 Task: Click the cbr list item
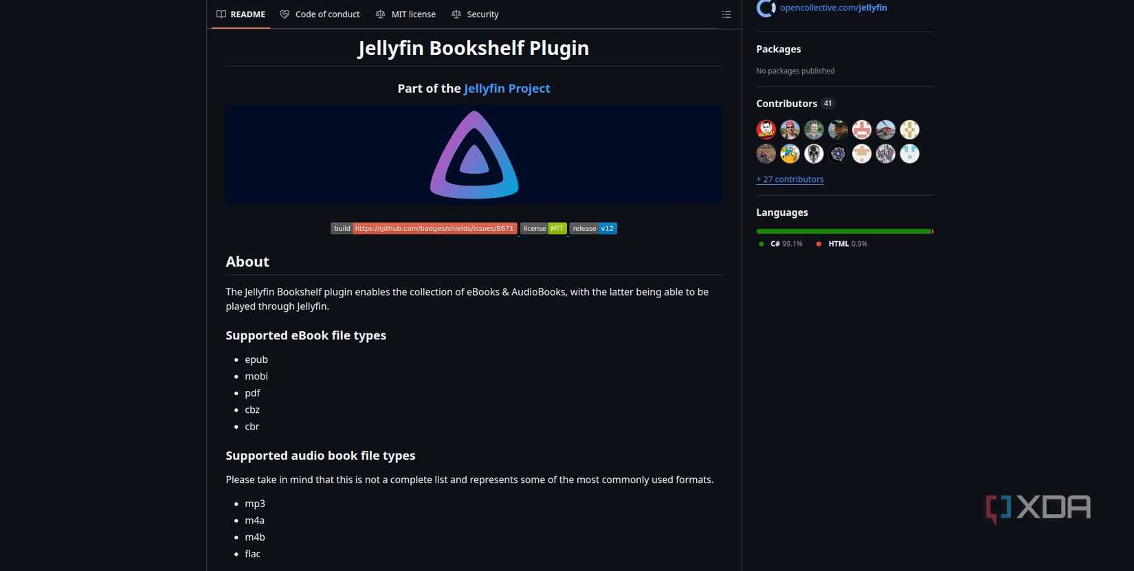click(x=252, y=426)
